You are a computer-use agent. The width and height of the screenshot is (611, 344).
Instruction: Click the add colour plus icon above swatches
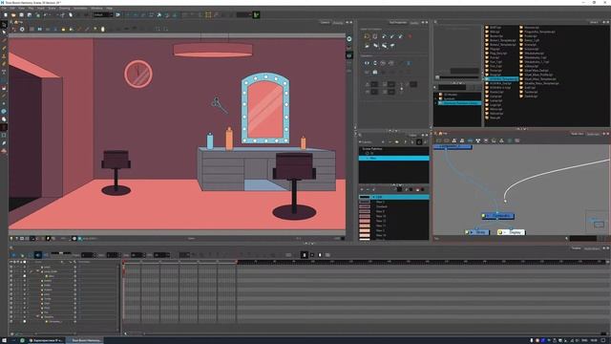[x=362, y=189]
